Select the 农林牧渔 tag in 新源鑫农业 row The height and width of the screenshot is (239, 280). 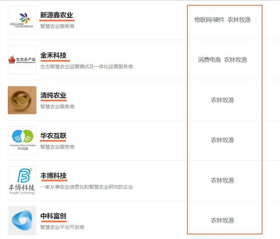click(x=239, y=20)
